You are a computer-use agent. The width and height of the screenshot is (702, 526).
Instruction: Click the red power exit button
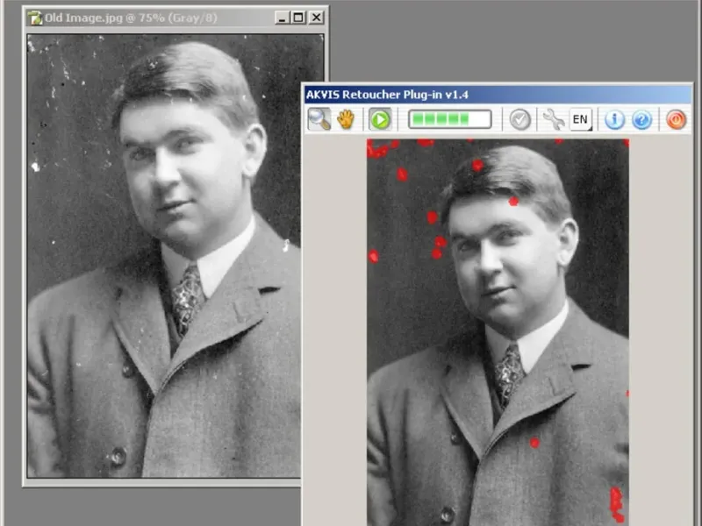[x=676, y=119]
